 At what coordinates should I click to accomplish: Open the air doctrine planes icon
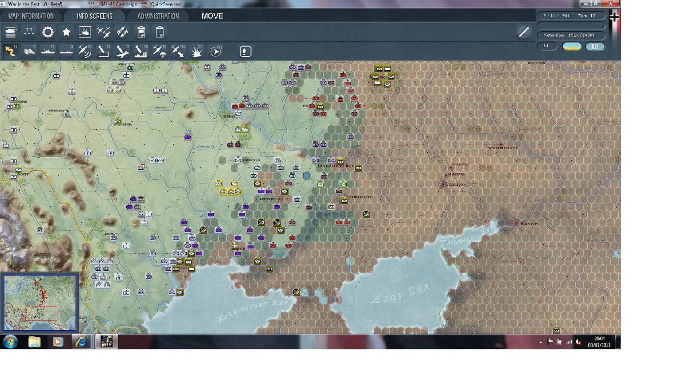tap(104, 32)
